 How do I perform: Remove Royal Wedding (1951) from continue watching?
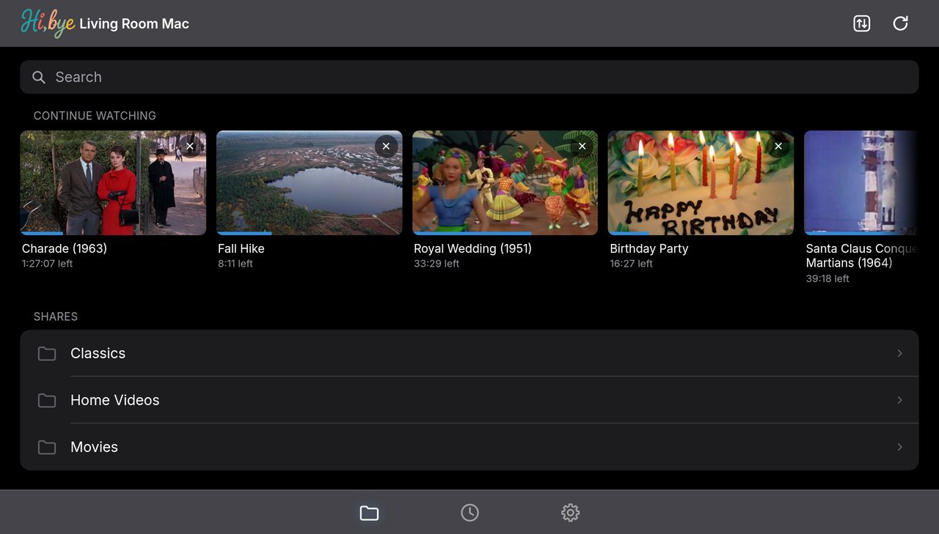click(x=582, y=147)
